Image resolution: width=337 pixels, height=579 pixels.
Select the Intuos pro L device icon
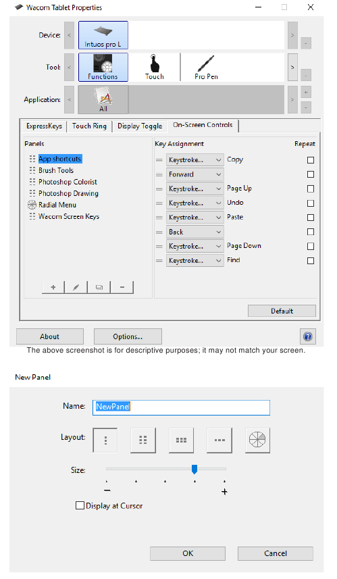pyautogui.click(x=103, y=35)
